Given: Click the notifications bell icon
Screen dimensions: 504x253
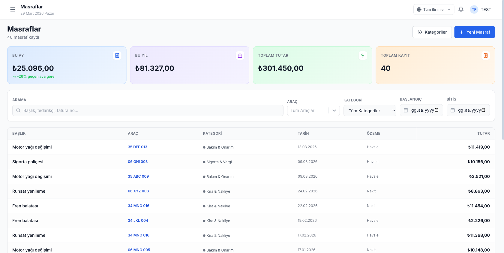Looking at the screenshot, I should (x=461, y=10).
